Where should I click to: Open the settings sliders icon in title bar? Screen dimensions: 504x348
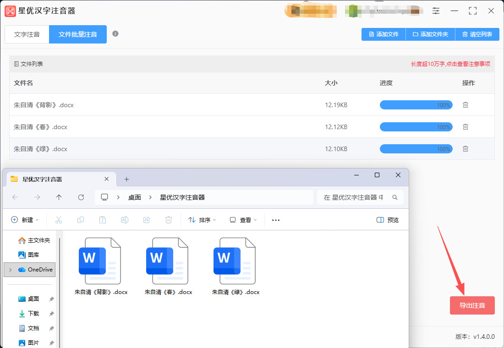[x=436, y=11]
